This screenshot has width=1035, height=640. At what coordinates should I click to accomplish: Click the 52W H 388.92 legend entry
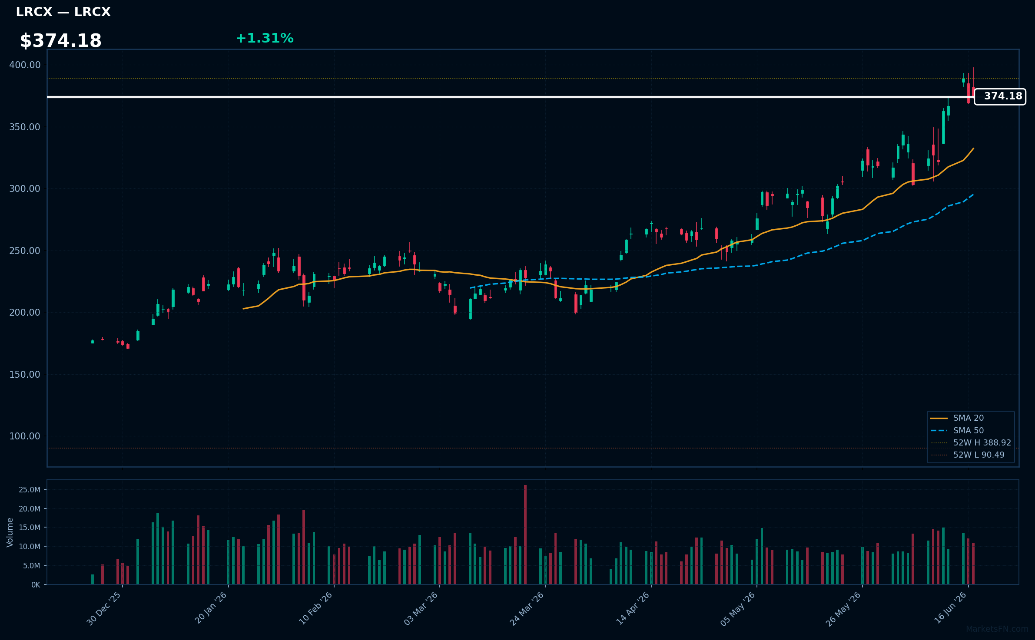tap(971, 443)
